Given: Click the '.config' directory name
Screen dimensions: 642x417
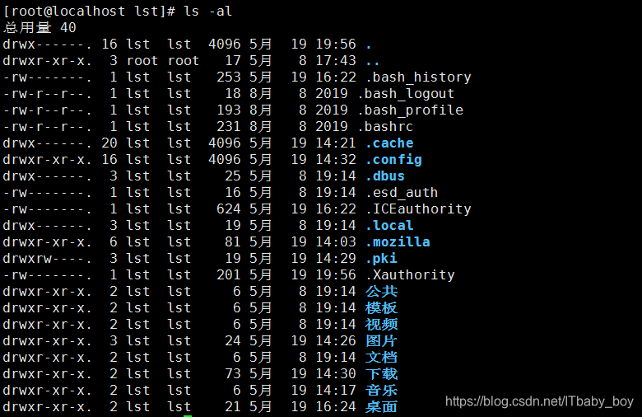Looking at the screenshot, I should point(393,160).
